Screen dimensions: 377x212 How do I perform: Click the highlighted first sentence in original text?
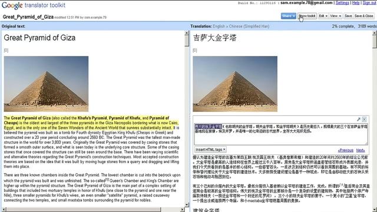click(x=91, y=123)
